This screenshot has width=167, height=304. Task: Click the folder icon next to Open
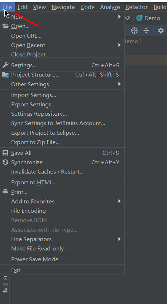5,26
